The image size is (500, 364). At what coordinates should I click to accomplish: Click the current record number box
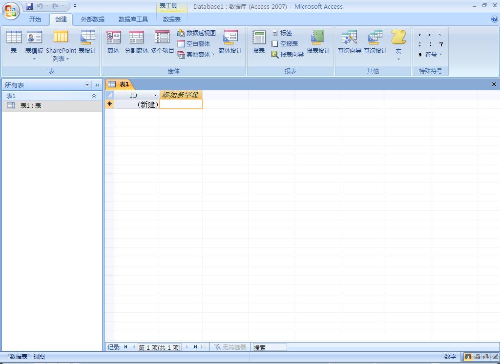click(x=160, y=347)
